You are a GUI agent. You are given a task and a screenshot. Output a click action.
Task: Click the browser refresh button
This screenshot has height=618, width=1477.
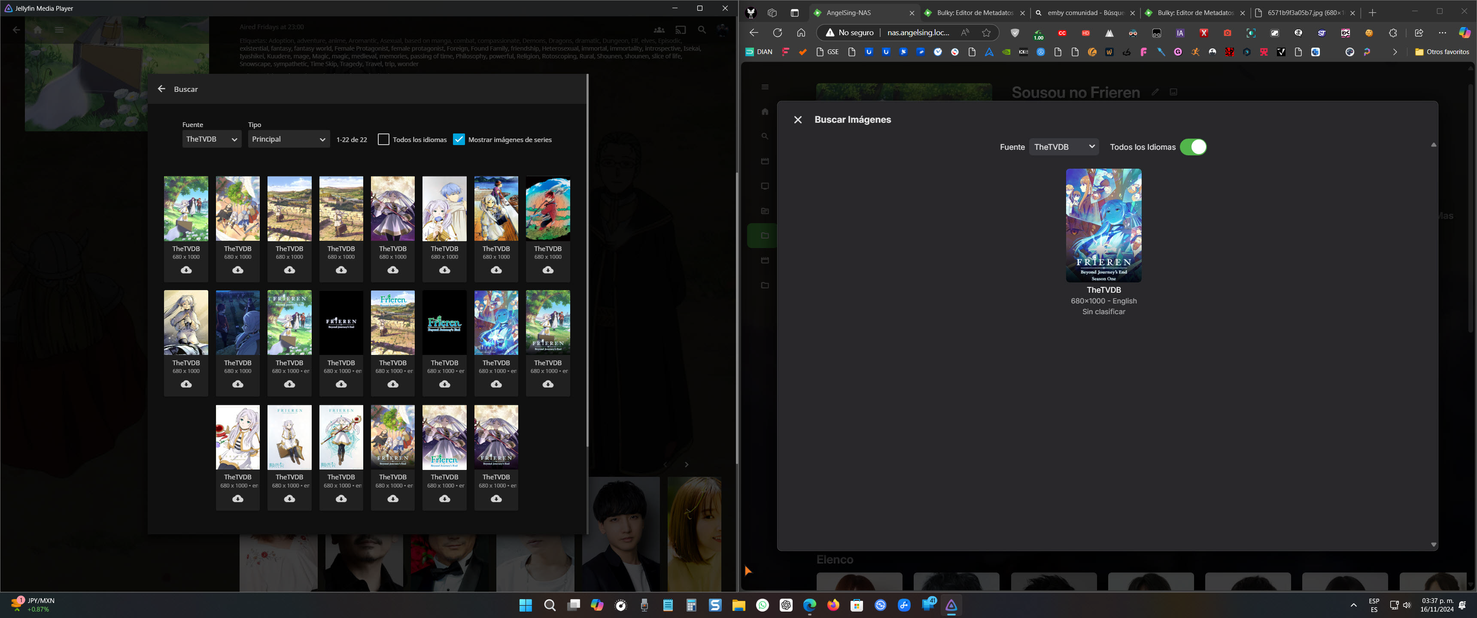click(x=778, y=33)
